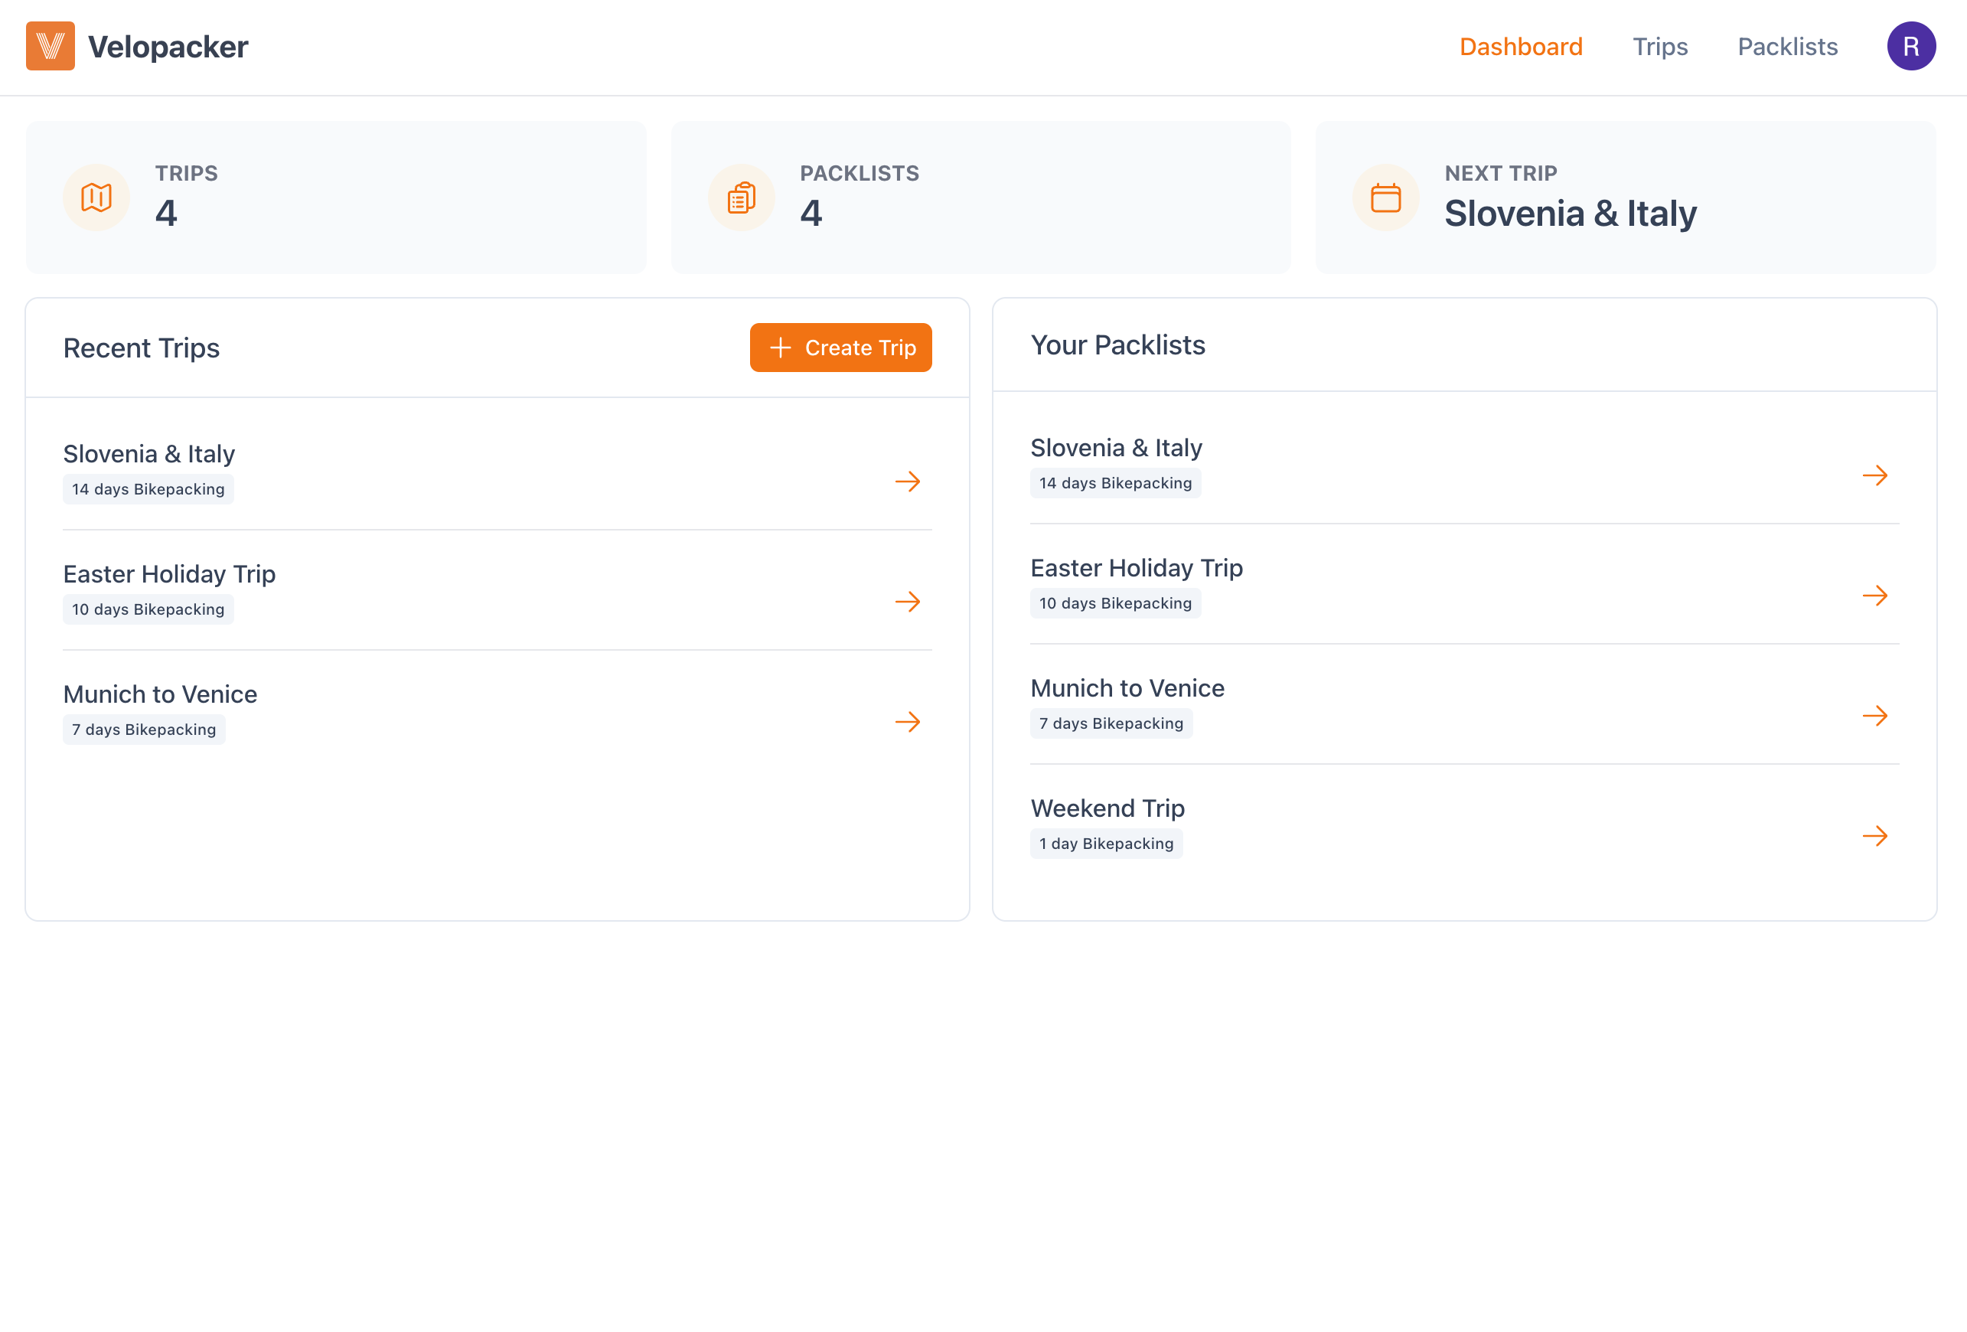
Task: Click the Create Trip button
Action: coord(840,348)
